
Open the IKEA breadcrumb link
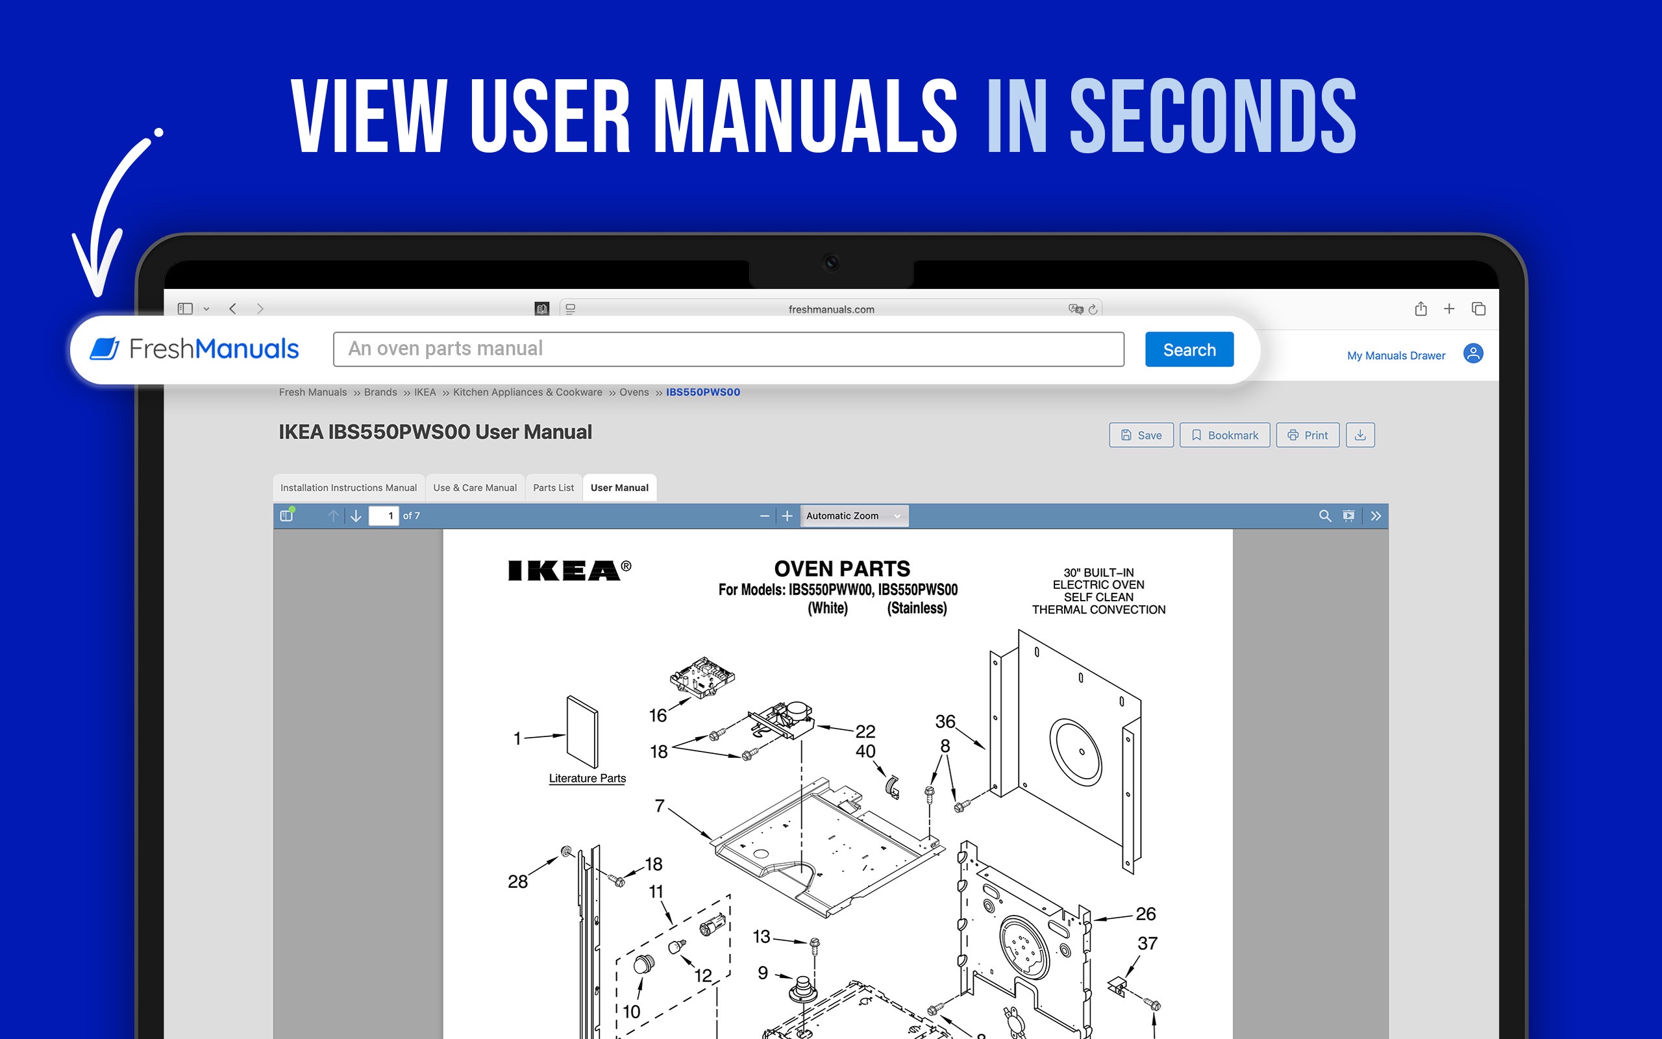[425, 392]
